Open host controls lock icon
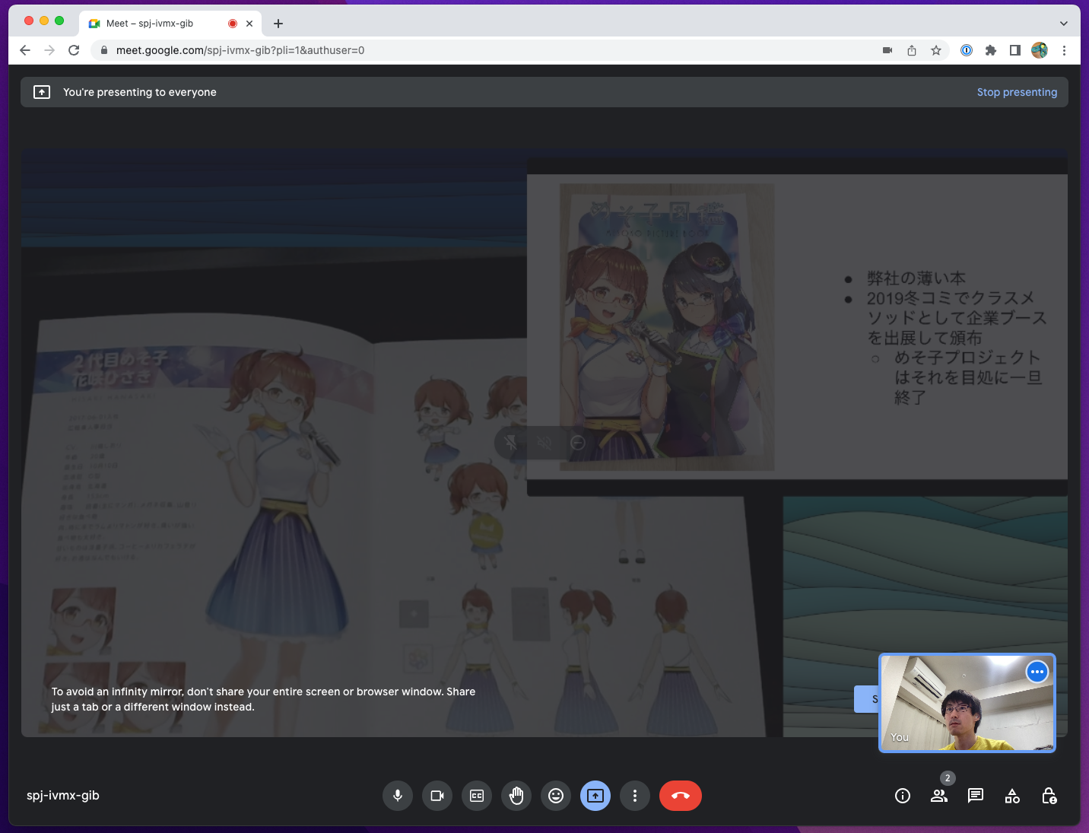Screen dimensions: 1089x833 (x=1049, y=796)
